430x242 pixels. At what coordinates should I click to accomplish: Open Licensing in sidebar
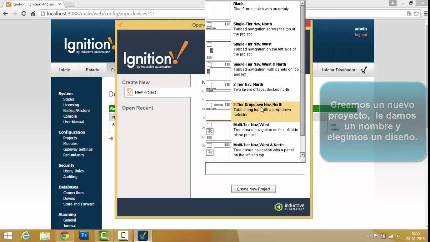point(71,105)
